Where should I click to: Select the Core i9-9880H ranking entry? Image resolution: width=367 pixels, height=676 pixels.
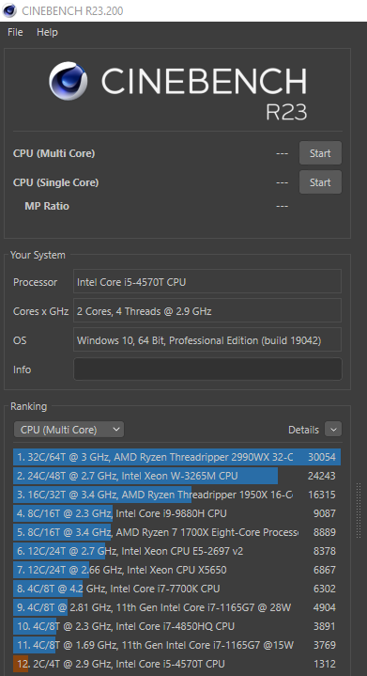tap(176, 513)
